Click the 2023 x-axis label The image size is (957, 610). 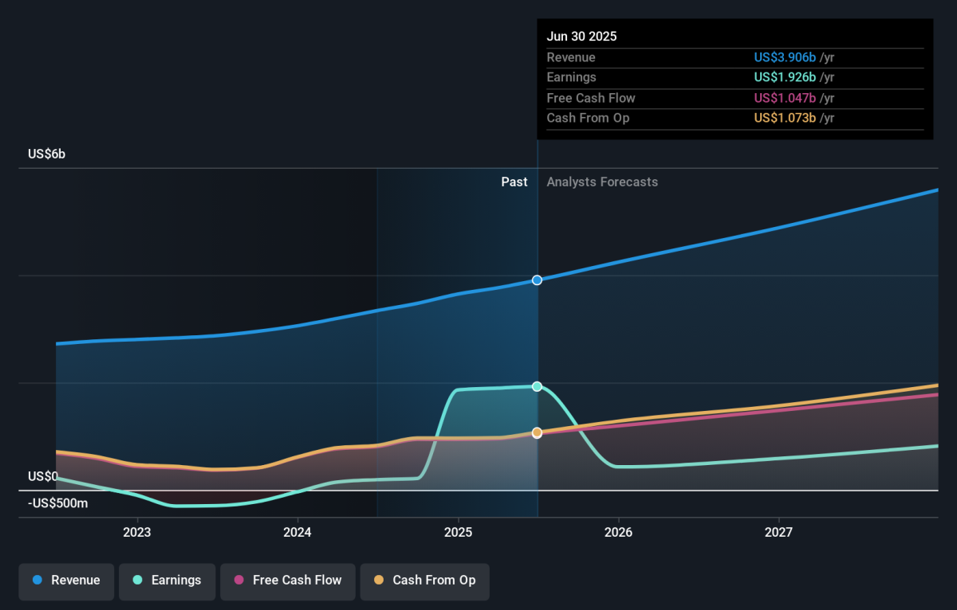coord(137,532)
